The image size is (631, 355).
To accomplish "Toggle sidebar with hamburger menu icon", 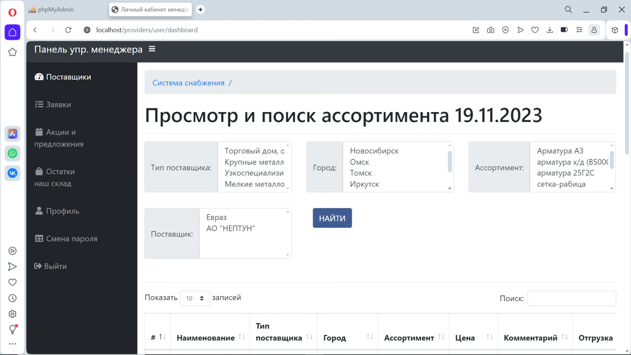I will tap(152, 49).
